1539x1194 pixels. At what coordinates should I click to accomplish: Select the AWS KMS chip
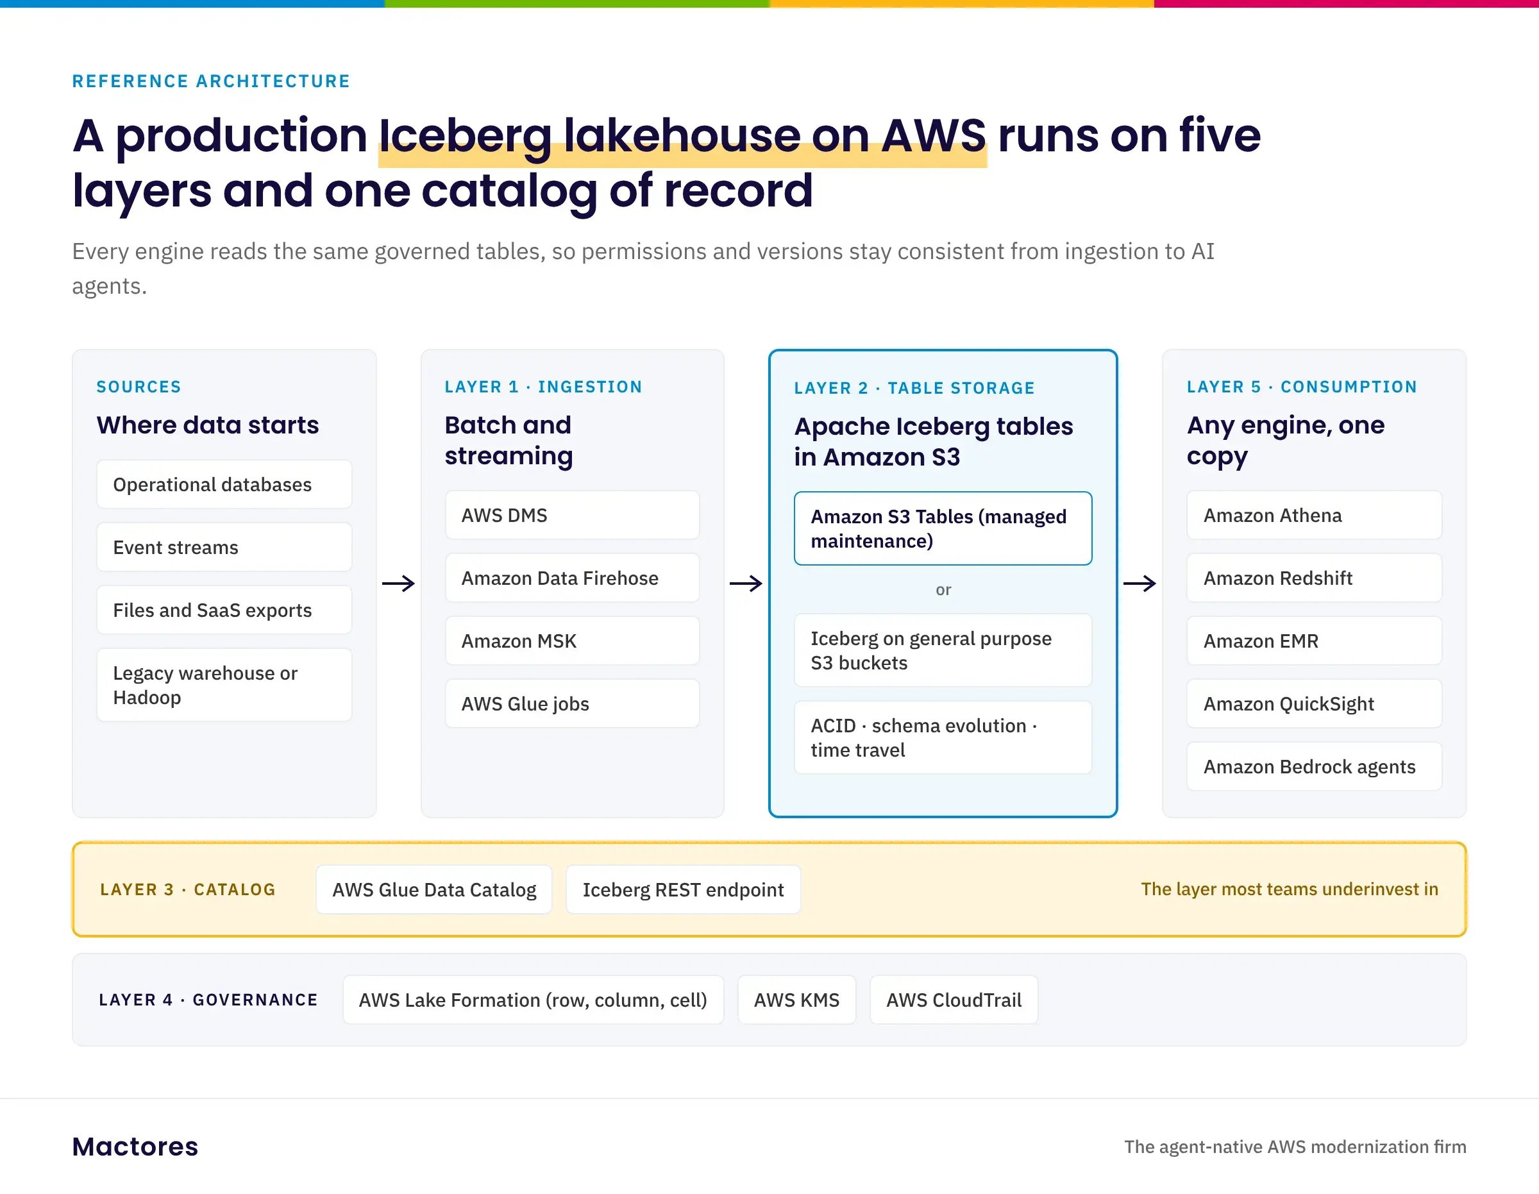(x=797, y=1000)
